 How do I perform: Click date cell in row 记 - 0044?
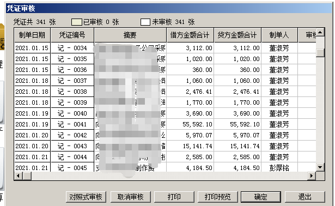point(32,157)
